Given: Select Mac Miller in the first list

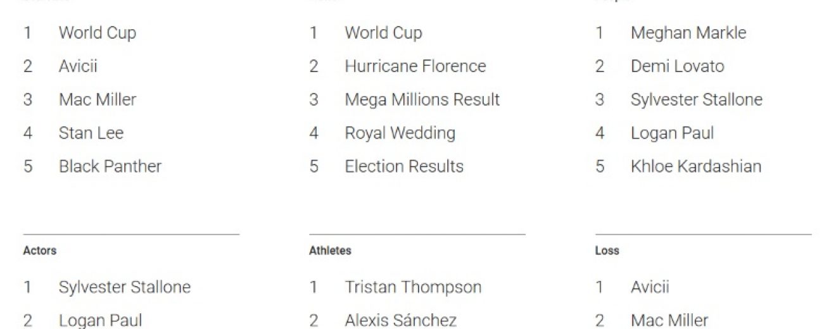Looking at the screenshot, I should (x=98, y=100).
